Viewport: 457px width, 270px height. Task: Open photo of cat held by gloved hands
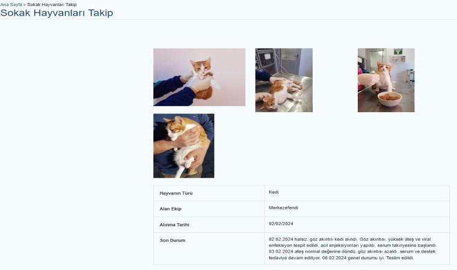click(x=200, y=77)
